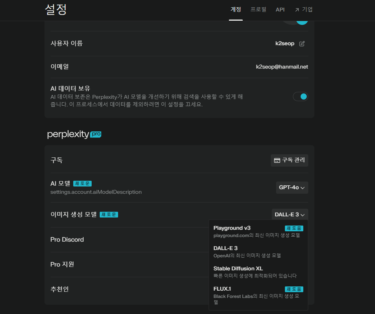Click the AI 데이터 보유 description text
375x314 pixels.
[146, 101]
